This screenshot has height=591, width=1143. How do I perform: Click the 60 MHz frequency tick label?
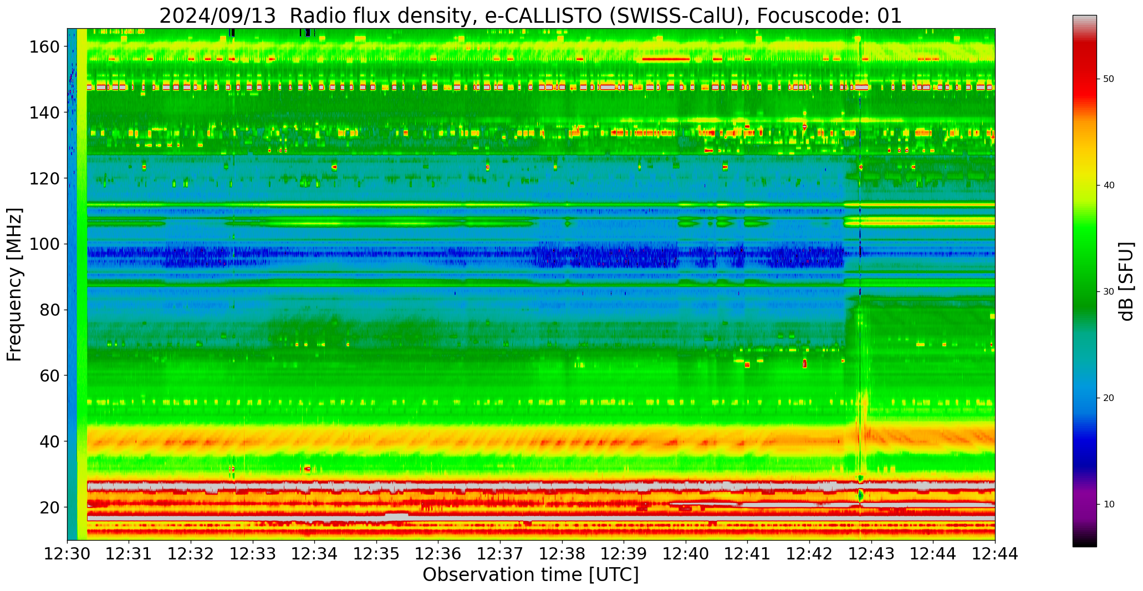tap(50, 376)
